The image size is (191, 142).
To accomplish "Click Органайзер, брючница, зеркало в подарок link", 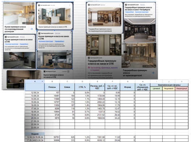I will click(104, 69).
